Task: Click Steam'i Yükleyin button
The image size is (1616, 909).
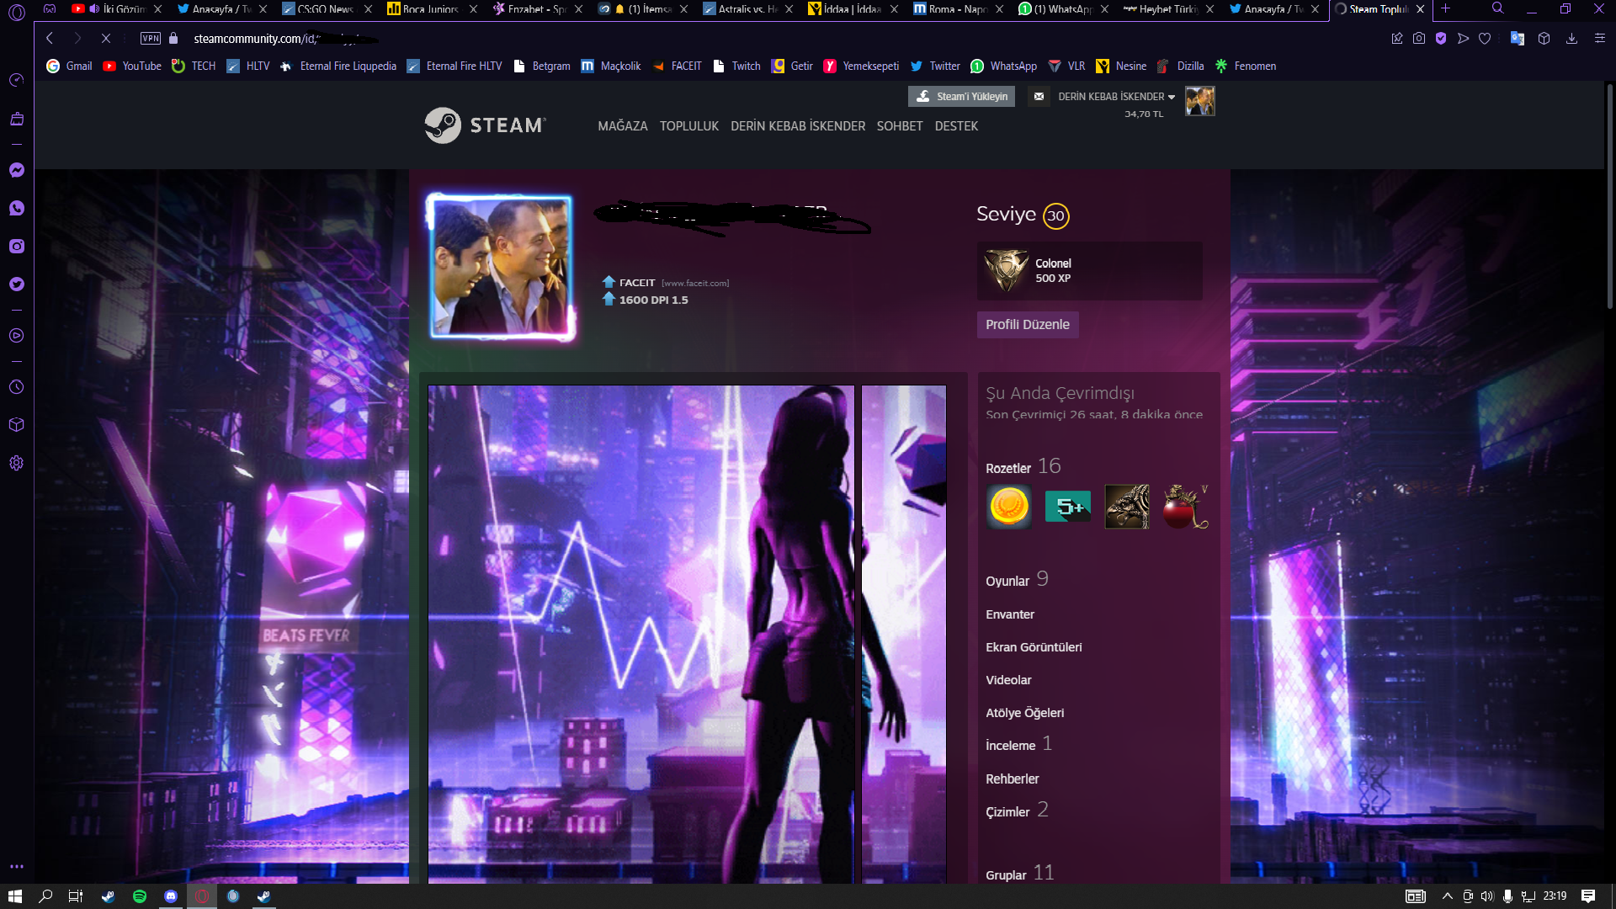Action: tap(961, 97)
